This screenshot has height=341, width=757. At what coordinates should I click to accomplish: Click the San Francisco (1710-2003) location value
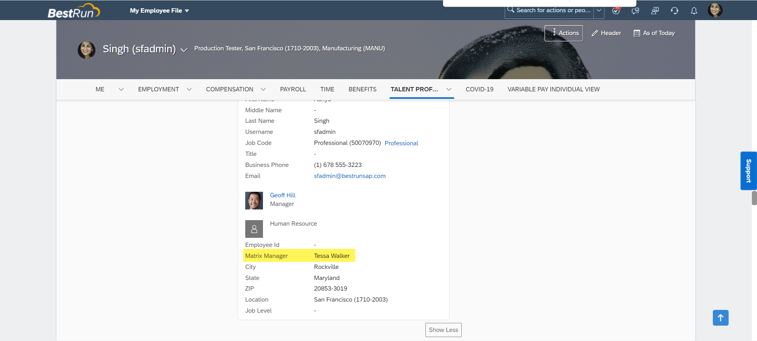(351, 300)
